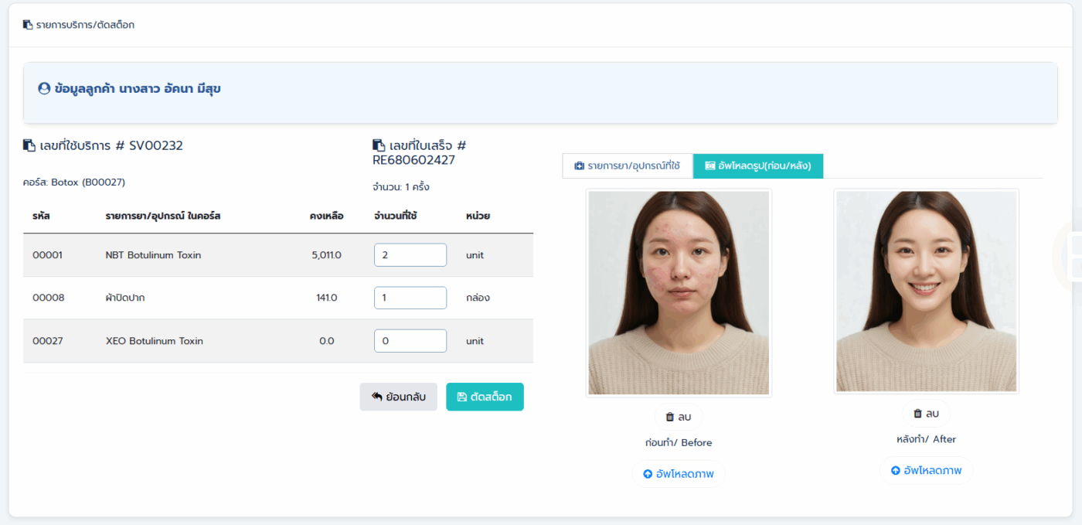
Task: Click the unit cell in NBT Botulinum row
Action: [475, 255]
